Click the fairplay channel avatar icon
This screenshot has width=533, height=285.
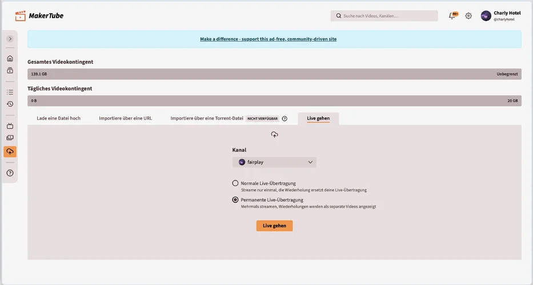[242, 162]
